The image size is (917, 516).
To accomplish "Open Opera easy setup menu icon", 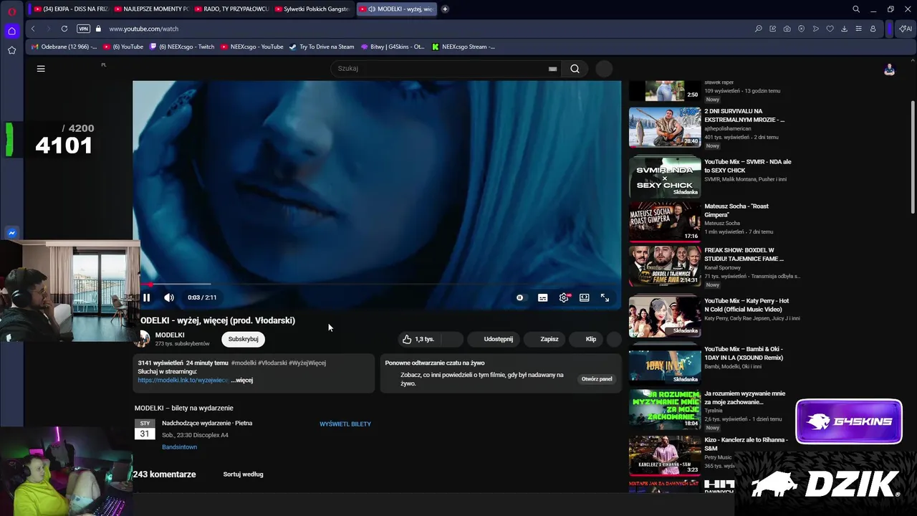I will [858, 29].
